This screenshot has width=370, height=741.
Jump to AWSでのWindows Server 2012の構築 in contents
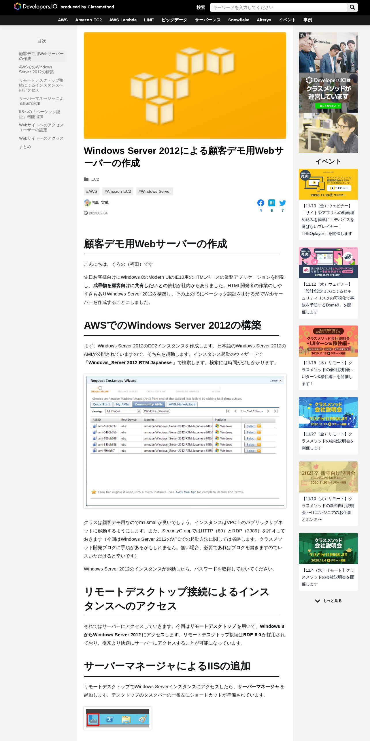(x=41, y=70)
